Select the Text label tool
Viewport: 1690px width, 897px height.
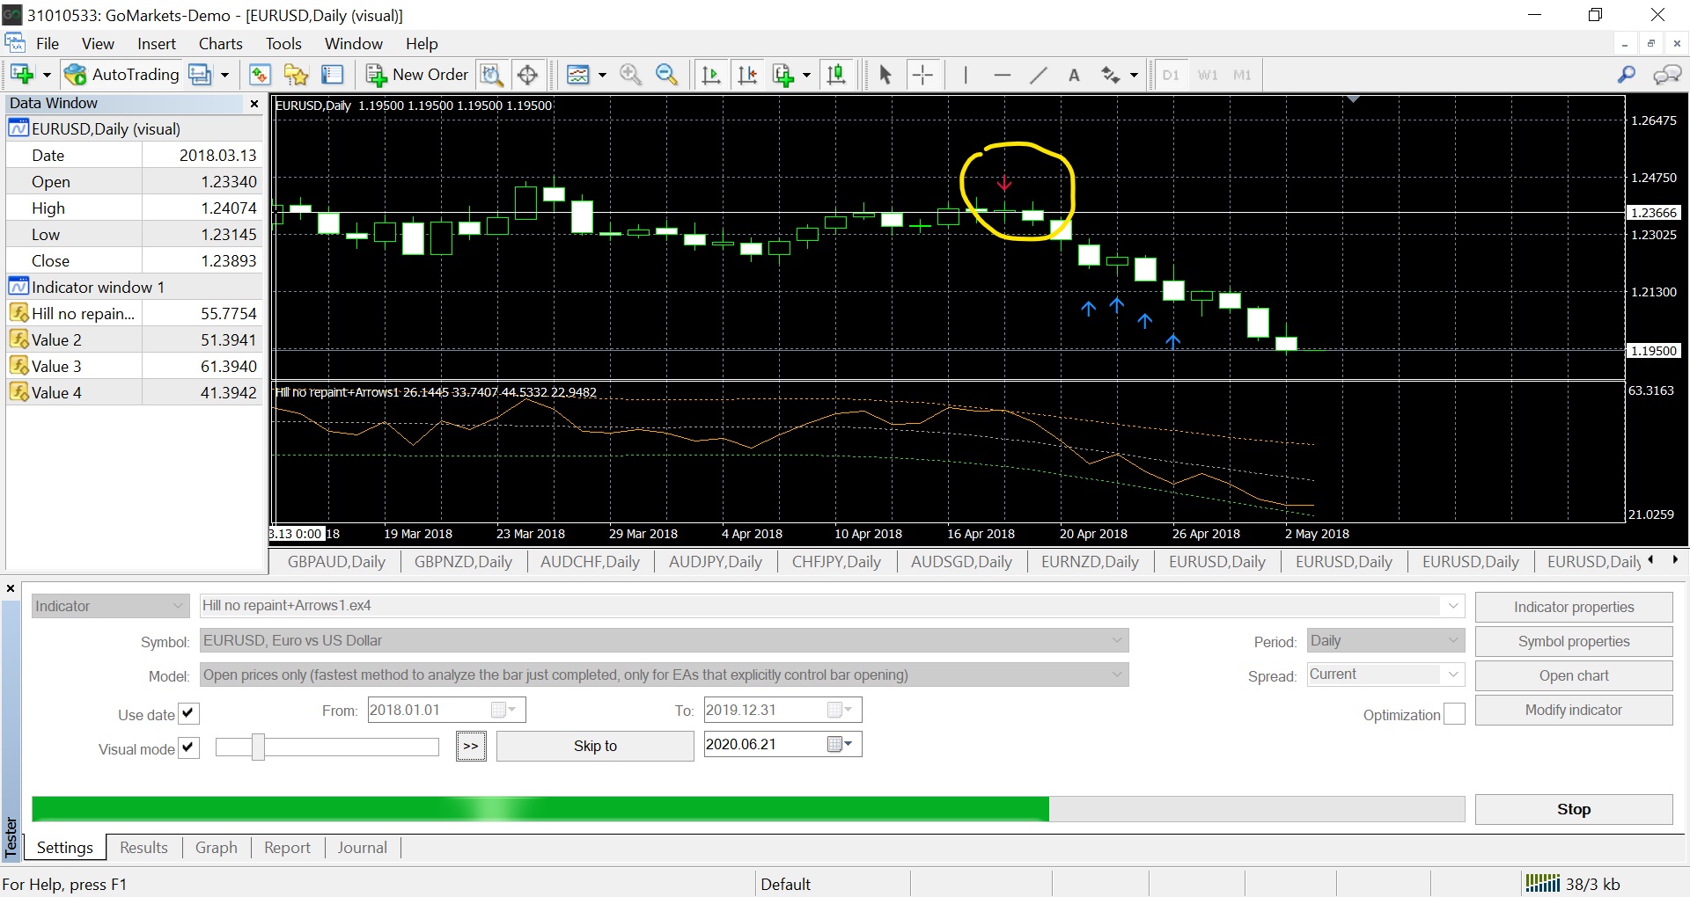(1074, 75)
